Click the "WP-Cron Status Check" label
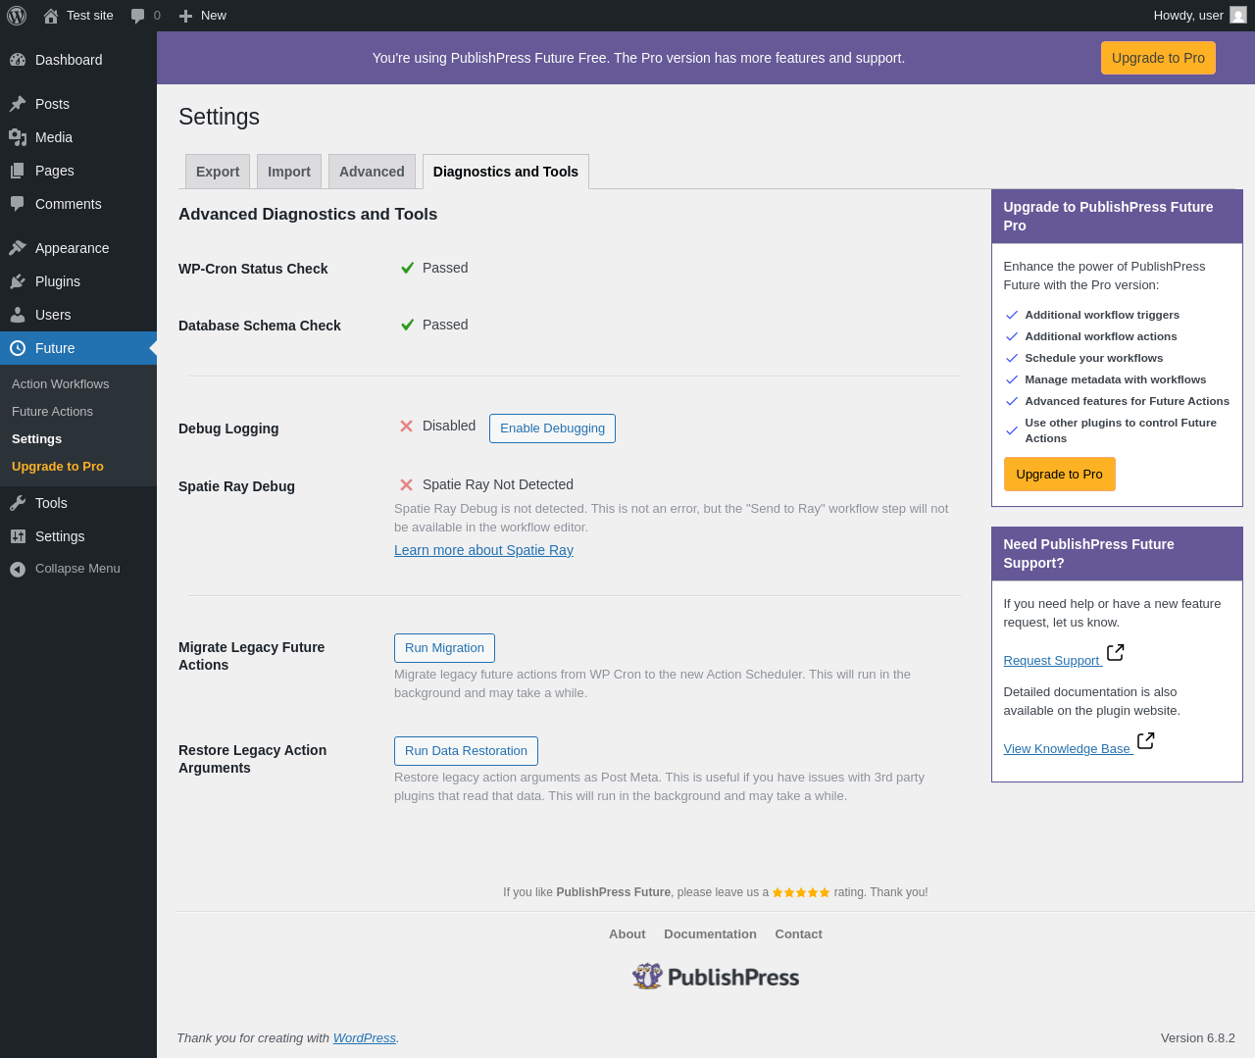This screenshot has height=1058, width=1255. (253, 269)
